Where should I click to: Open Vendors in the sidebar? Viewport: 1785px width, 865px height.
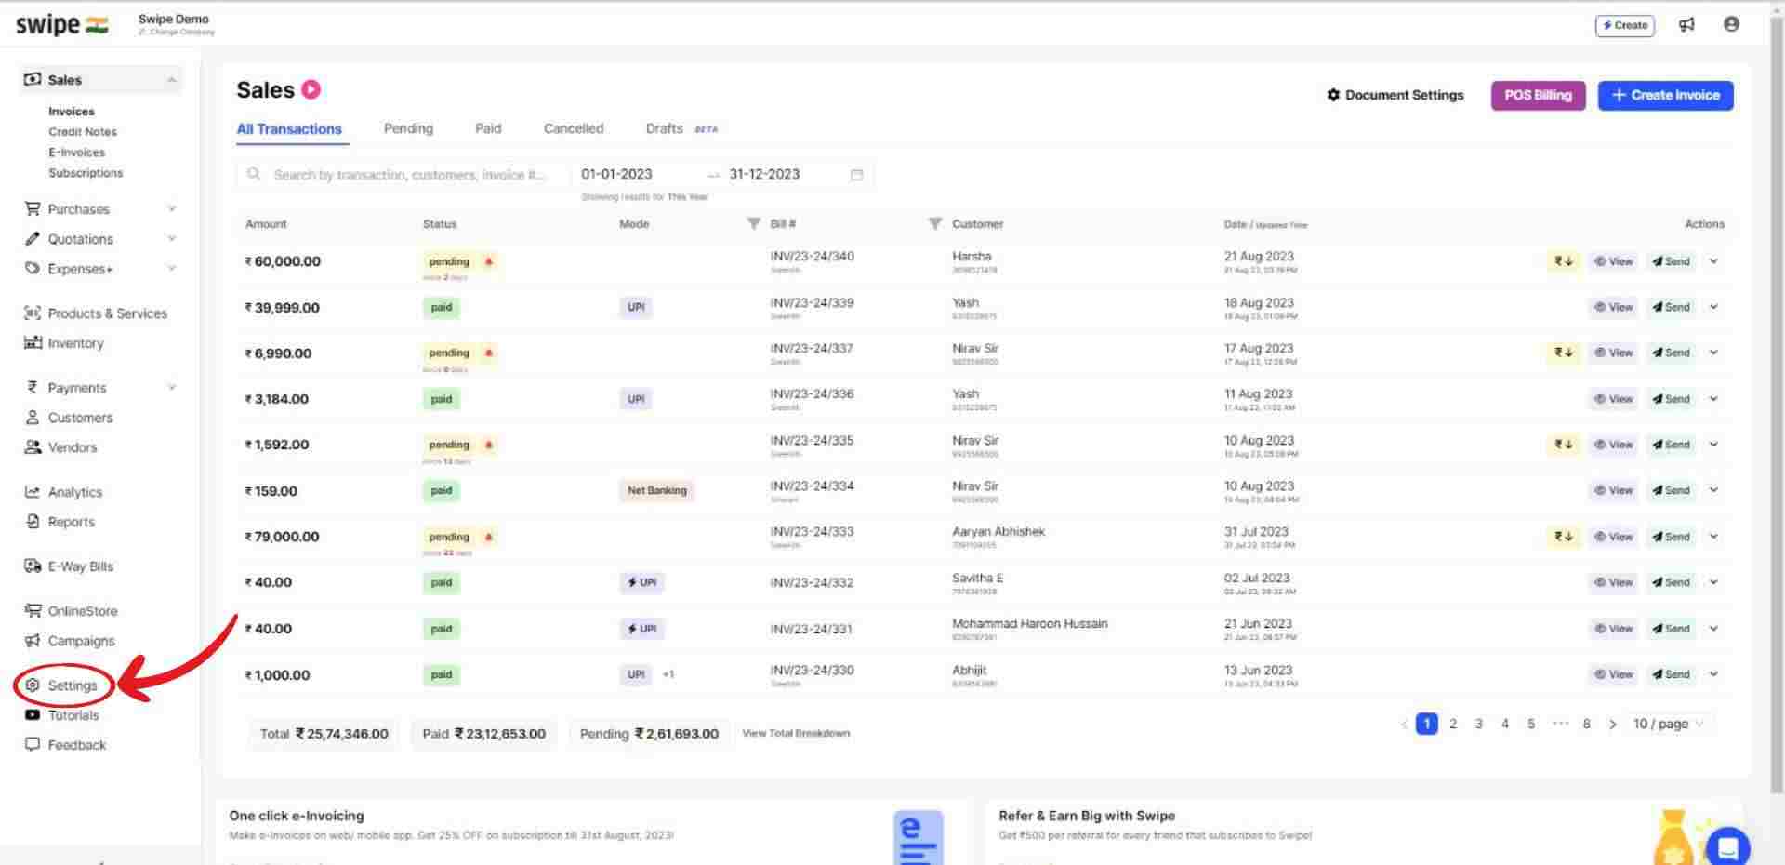pyautogui.click(x=73, y=447)
